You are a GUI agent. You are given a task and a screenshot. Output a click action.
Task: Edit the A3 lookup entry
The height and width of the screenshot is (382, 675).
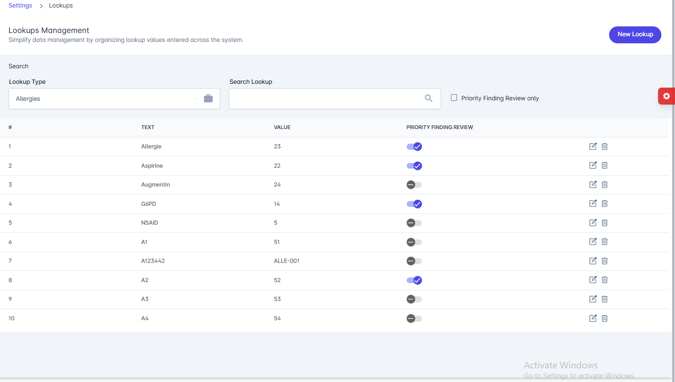coord(593,299)
